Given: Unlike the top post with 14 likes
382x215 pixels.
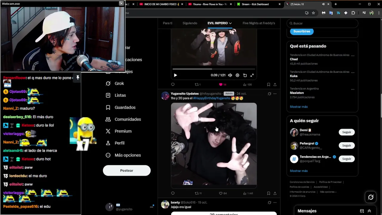Looking at the screenshot, I should (x=223, y=85).
